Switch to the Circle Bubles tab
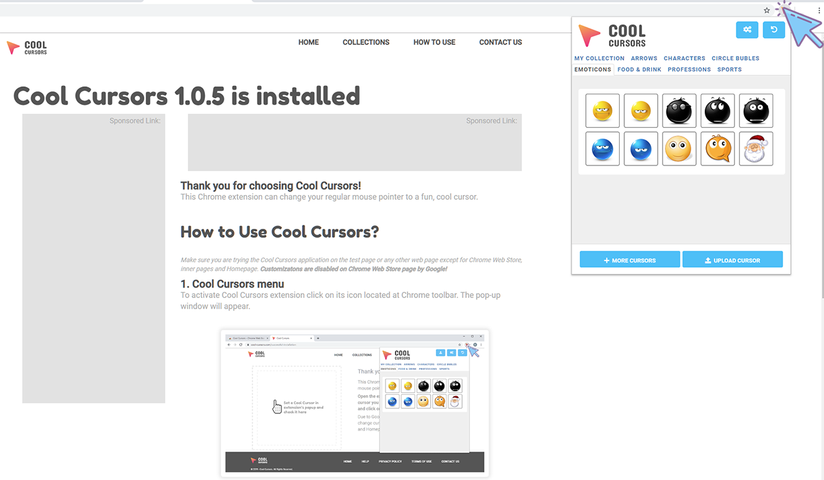824x480 pixels. point(736,58)
